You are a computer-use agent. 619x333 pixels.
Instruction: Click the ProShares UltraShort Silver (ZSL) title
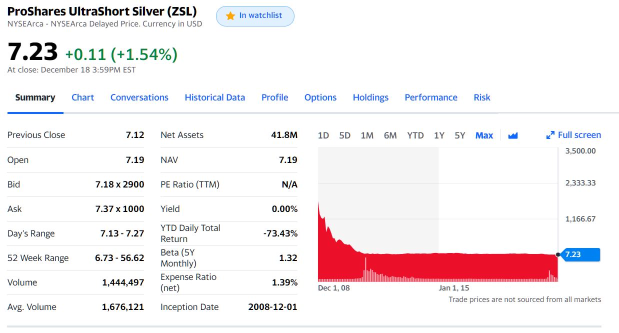tap(102, 11)
